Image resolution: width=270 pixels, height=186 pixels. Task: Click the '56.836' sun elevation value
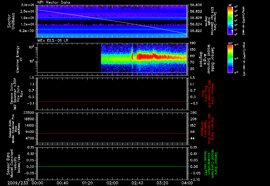click(196, 5)
